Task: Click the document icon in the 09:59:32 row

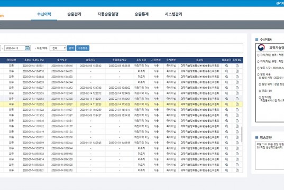Action: tap(237, 154)
